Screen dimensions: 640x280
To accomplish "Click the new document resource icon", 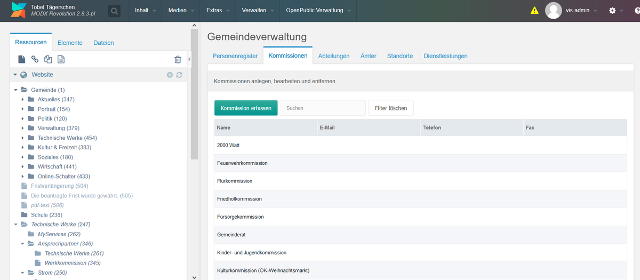I will (22, 59).
